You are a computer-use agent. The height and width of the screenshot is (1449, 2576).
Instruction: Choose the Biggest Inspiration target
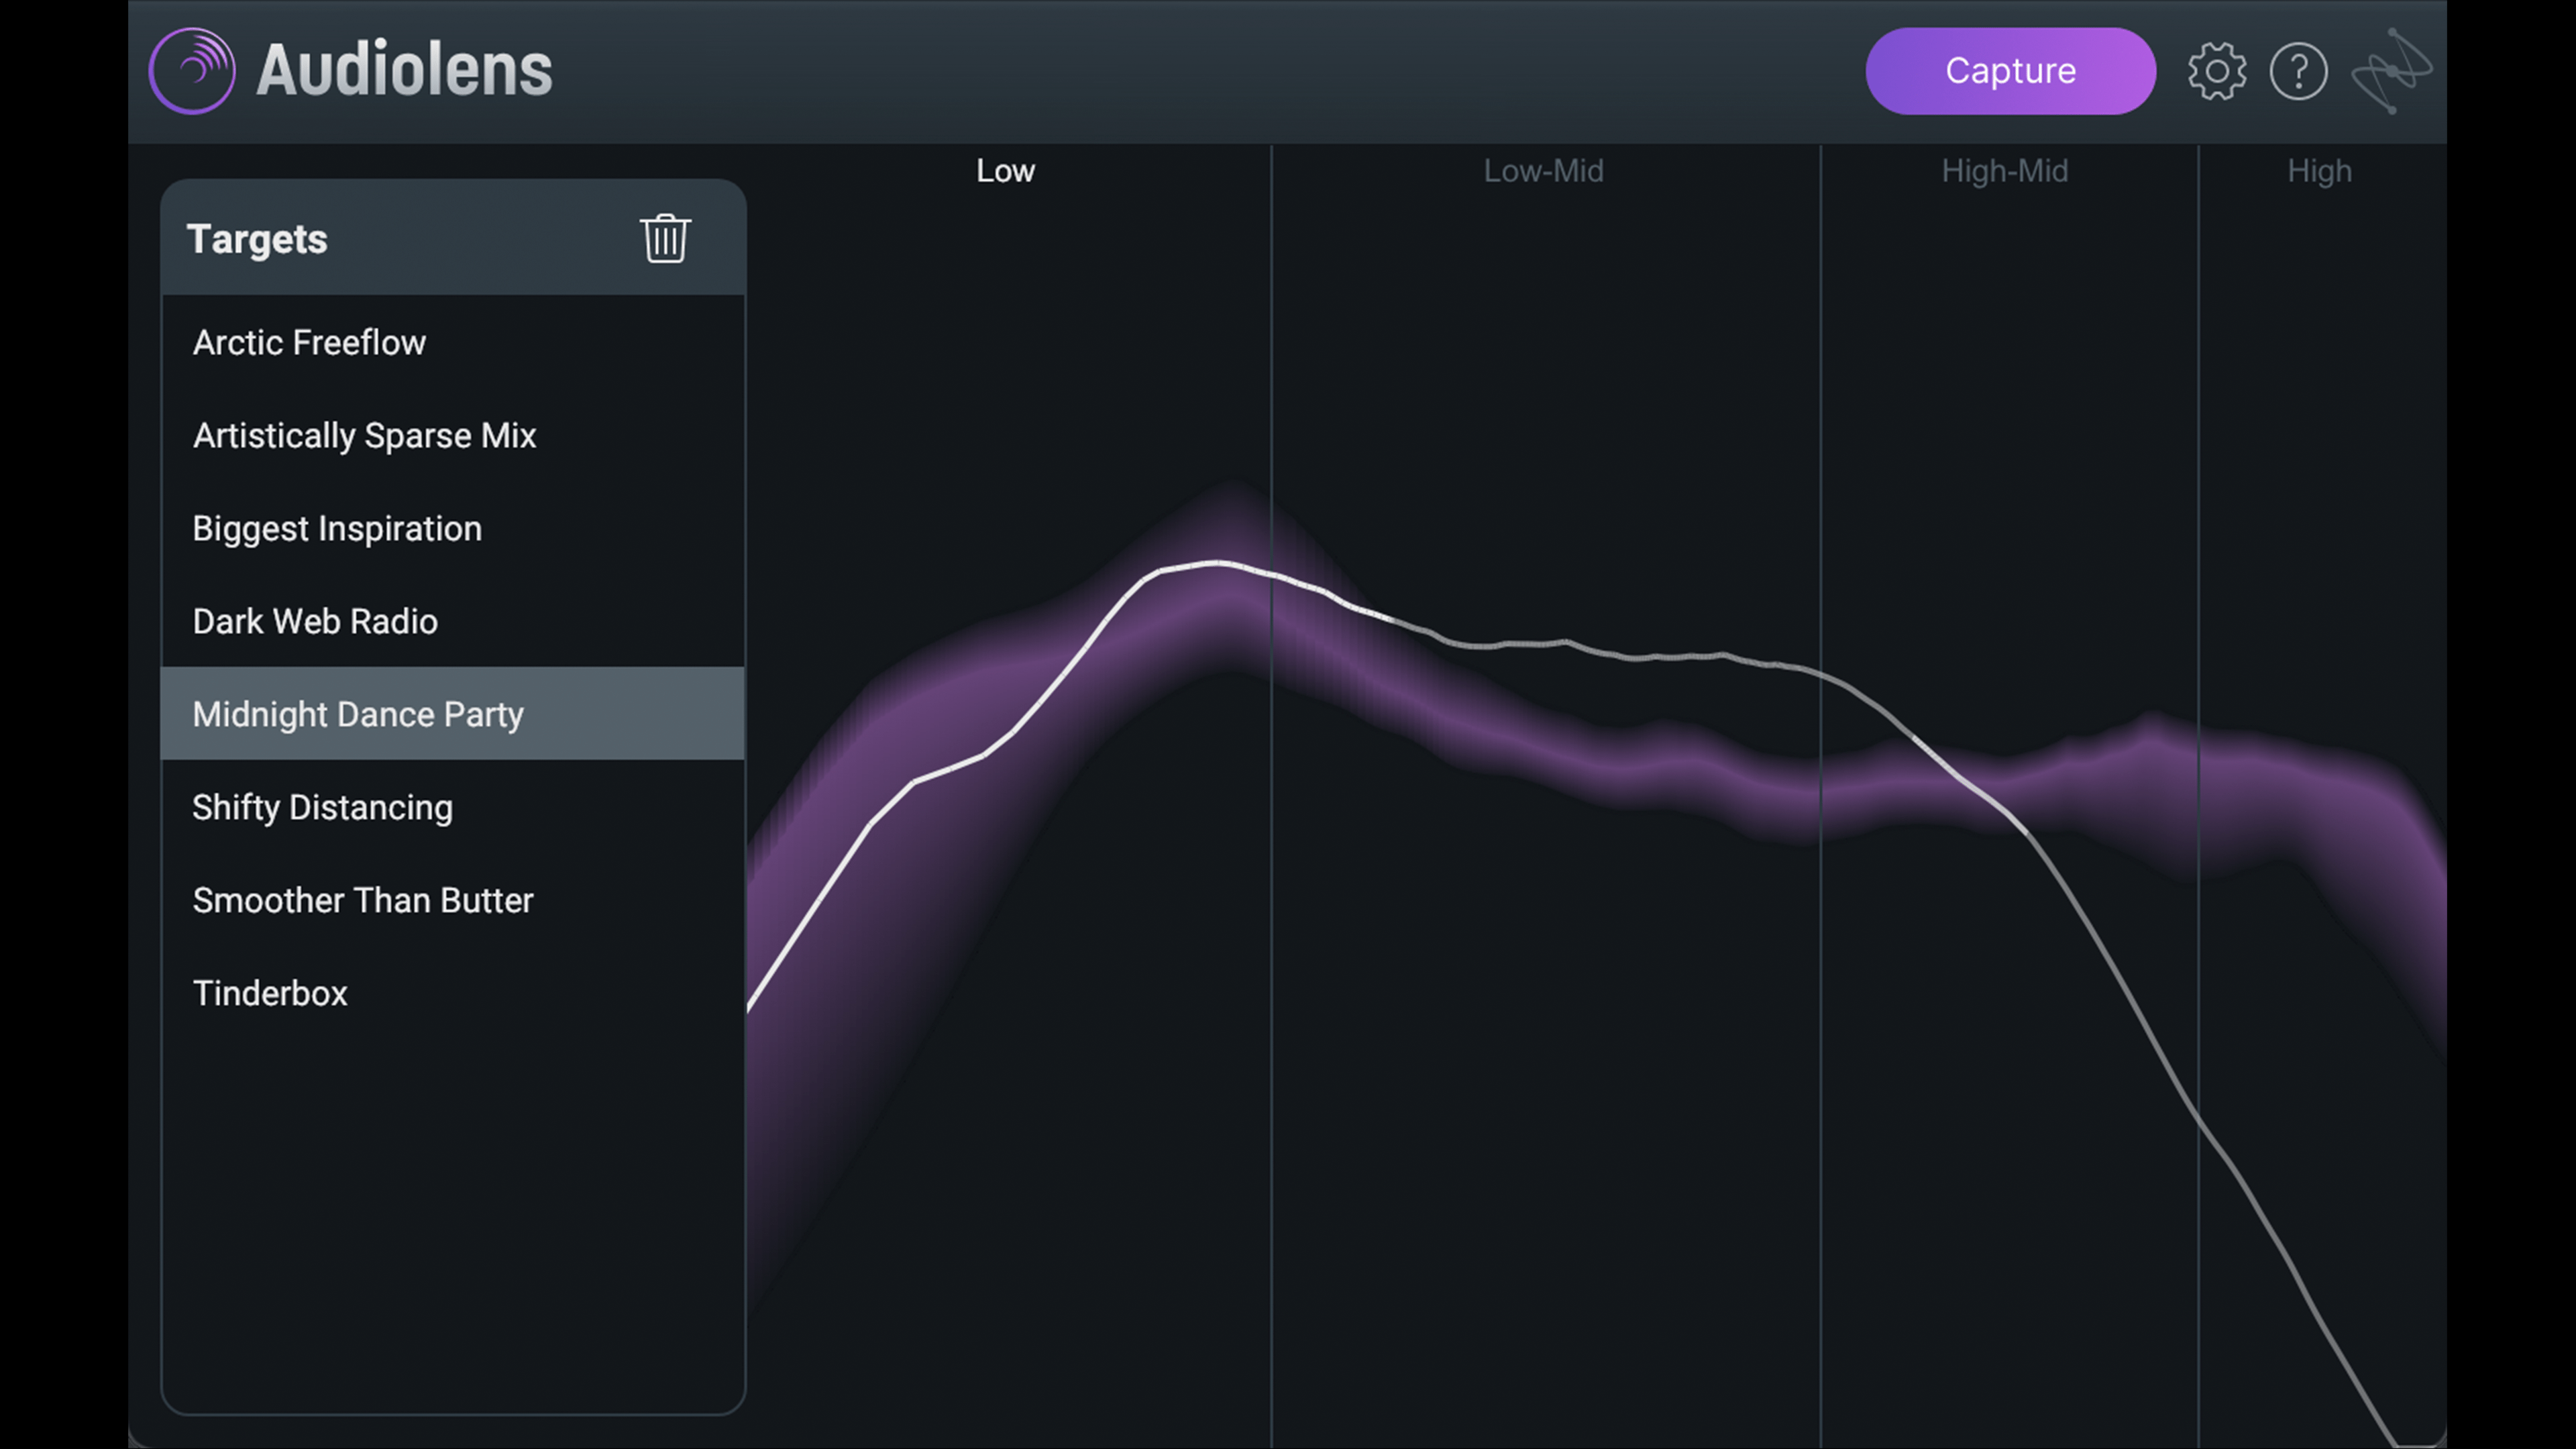point(452,528)
